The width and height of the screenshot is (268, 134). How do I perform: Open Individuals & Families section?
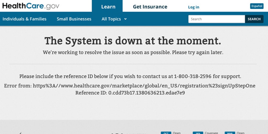[x=24, y=19]
